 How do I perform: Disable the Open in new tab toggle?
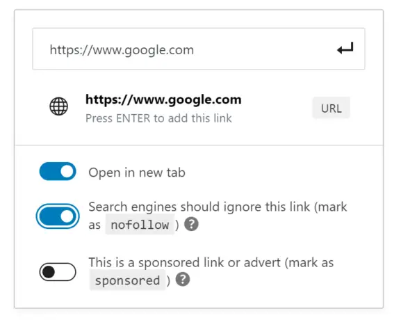[x=58, y=171]
